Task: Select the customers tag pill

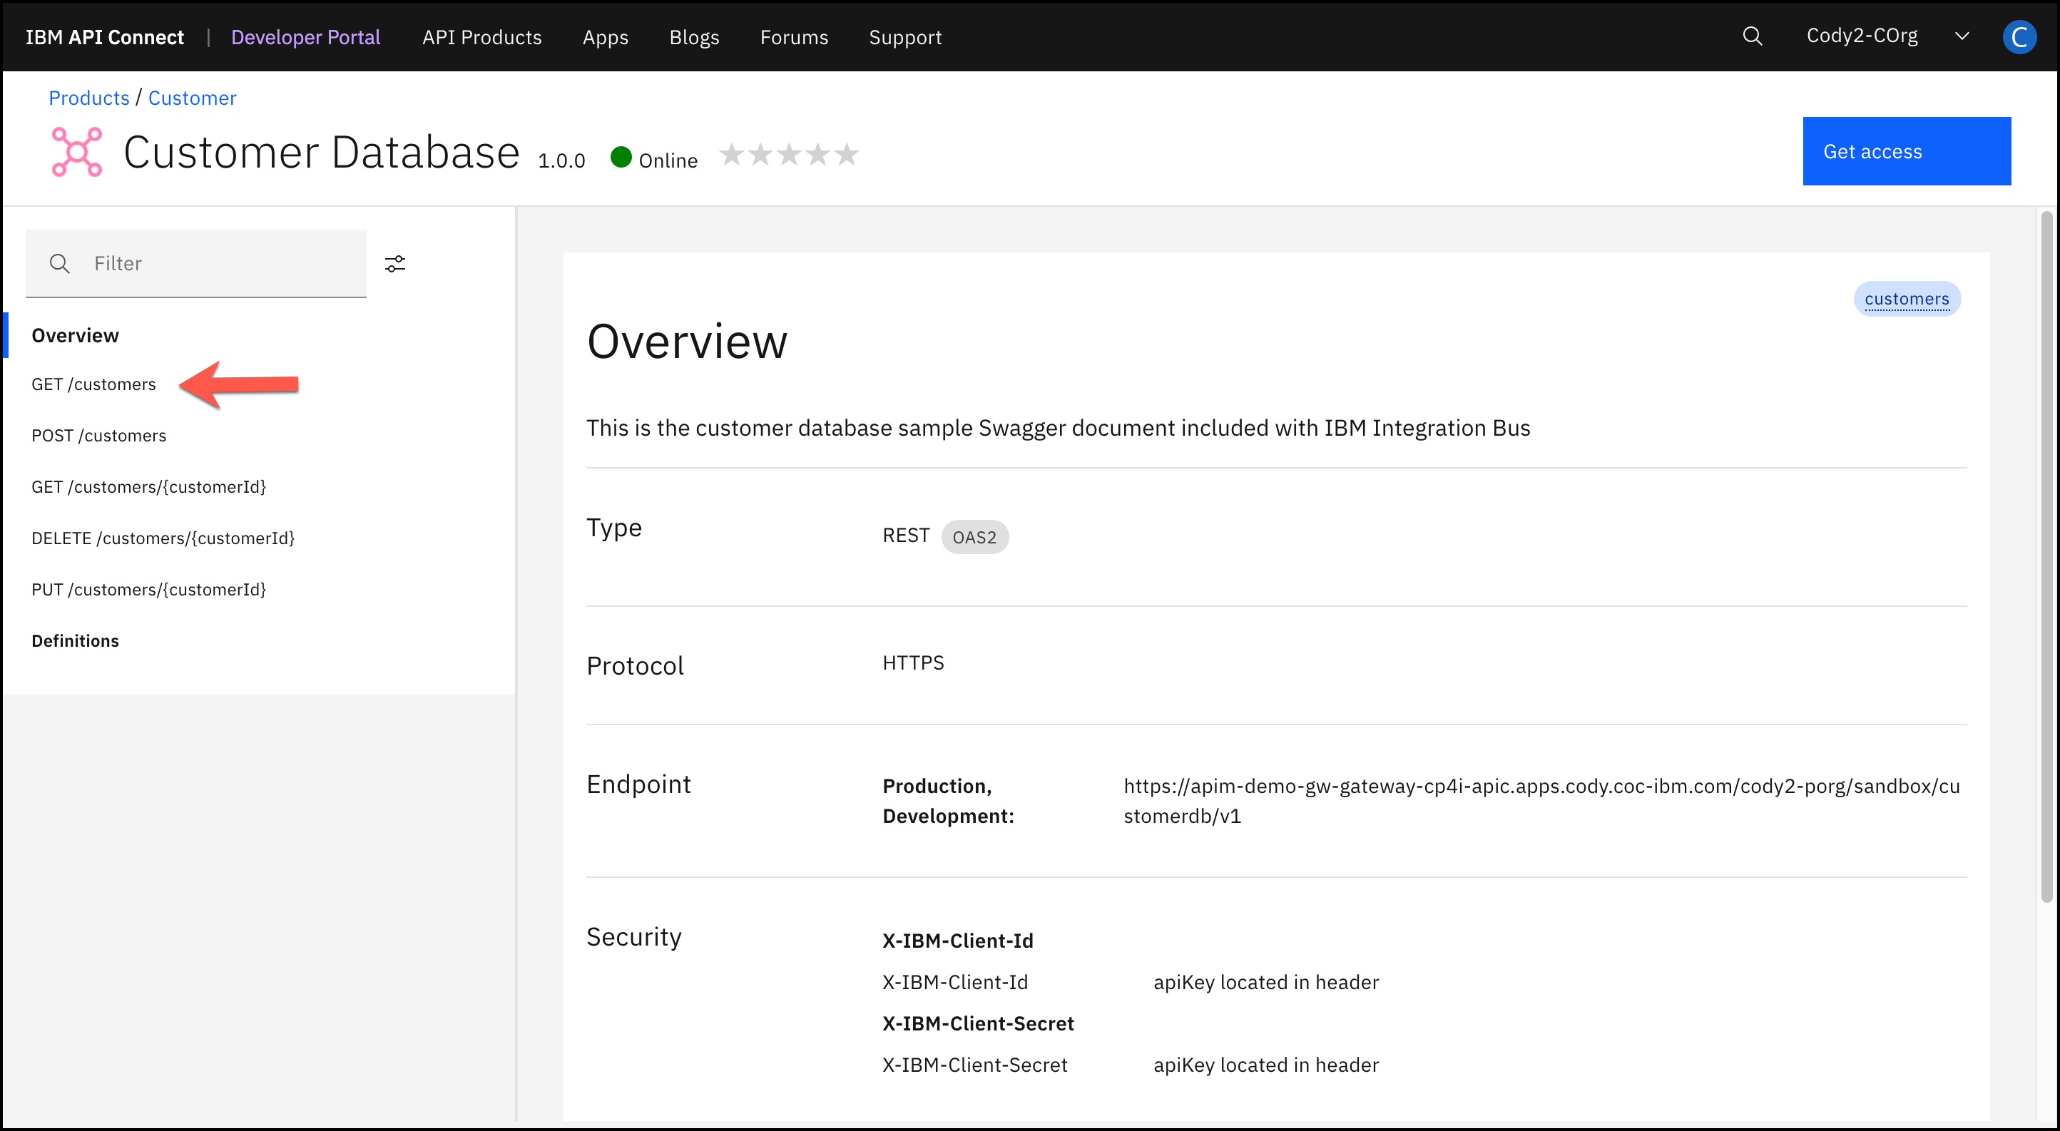Action: (1907, 299)
